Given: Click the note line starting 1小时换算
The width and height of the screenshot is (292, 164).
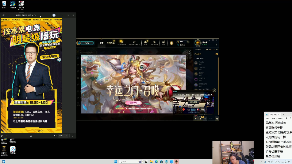Looking at the screenshot, I should coord(278,142).
